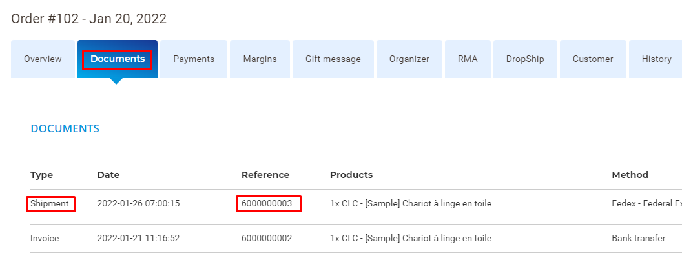View the Gift message tab
The height and width of the screenshot is (280, 682).
point(333,59)
